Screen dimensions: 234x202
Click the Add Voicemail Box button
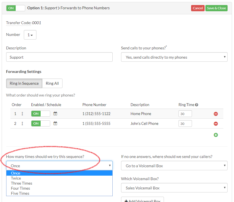pos(142,200)
